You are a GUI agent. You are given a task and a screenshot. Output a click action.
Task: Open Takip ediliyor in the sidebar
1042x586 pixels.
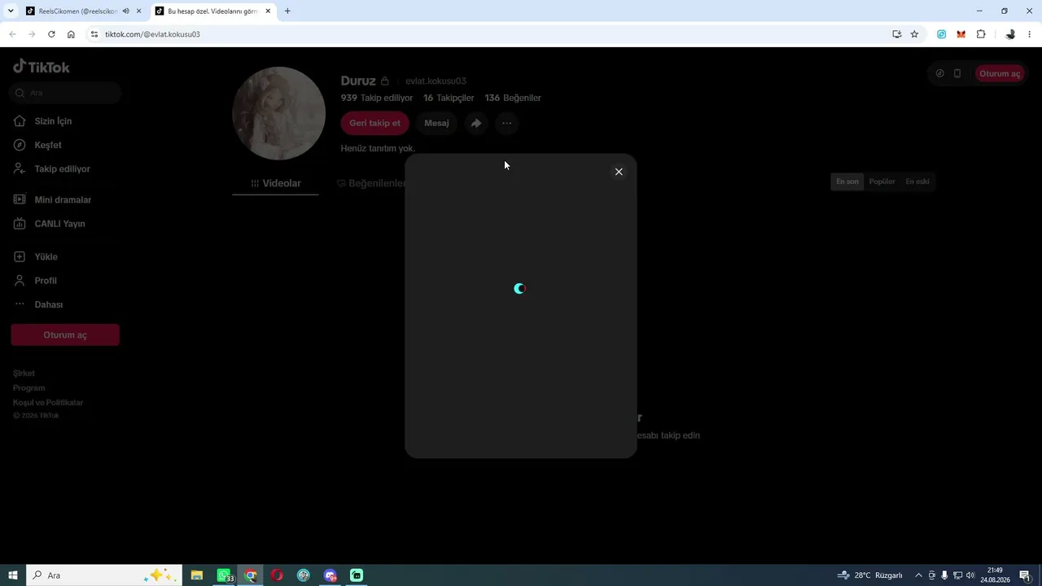pos(62,169)
